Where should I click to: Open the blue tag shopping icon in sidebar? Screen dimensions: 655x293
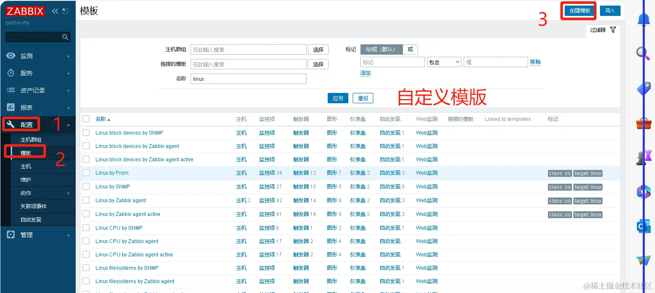pos(643,89)
